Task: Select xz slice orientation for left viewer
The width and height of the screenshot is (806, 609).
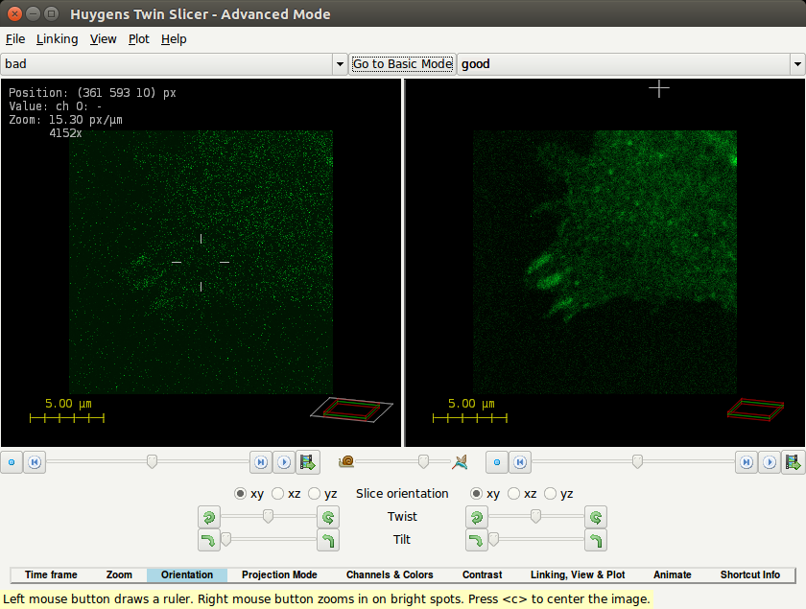Action: pyautogui.click(x=278, y=494)
